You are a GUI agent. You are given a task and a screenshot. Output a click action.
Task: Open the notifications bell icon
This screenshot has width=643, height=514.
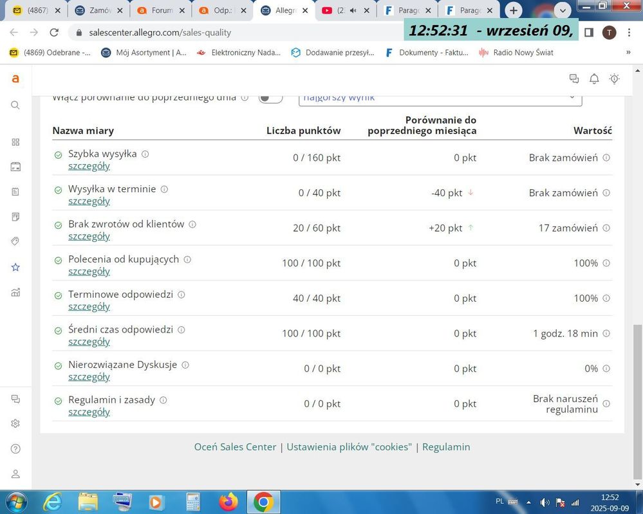[594, 78]
